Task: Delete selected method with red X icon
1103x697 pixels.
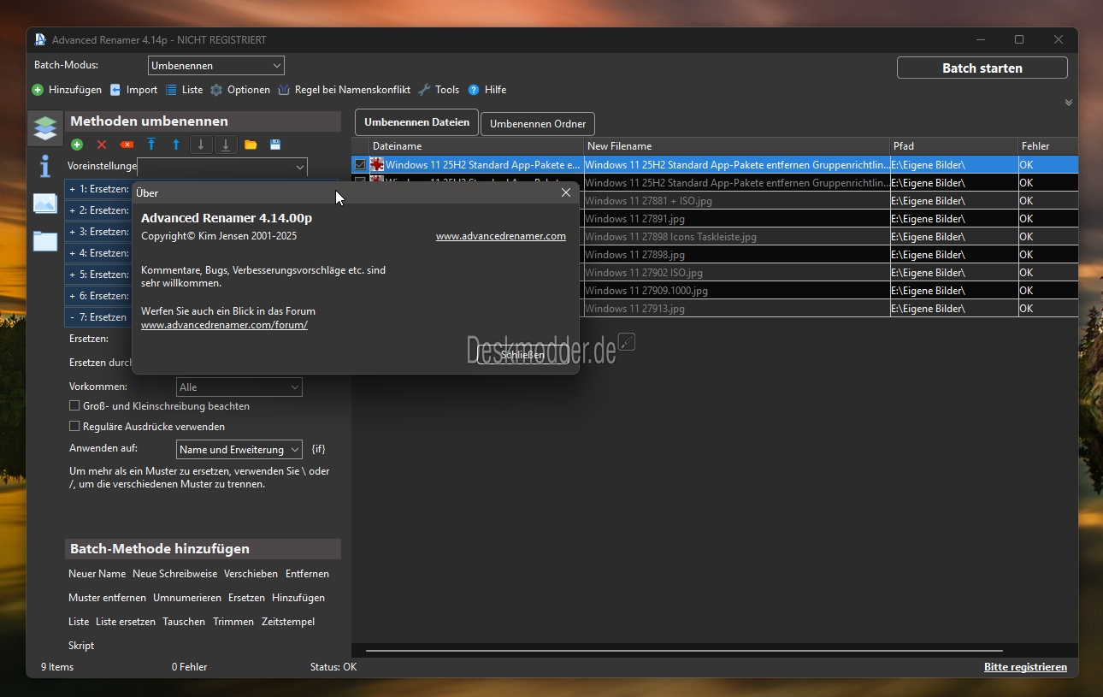Action: pyautogui.click(x=102, y=145)
